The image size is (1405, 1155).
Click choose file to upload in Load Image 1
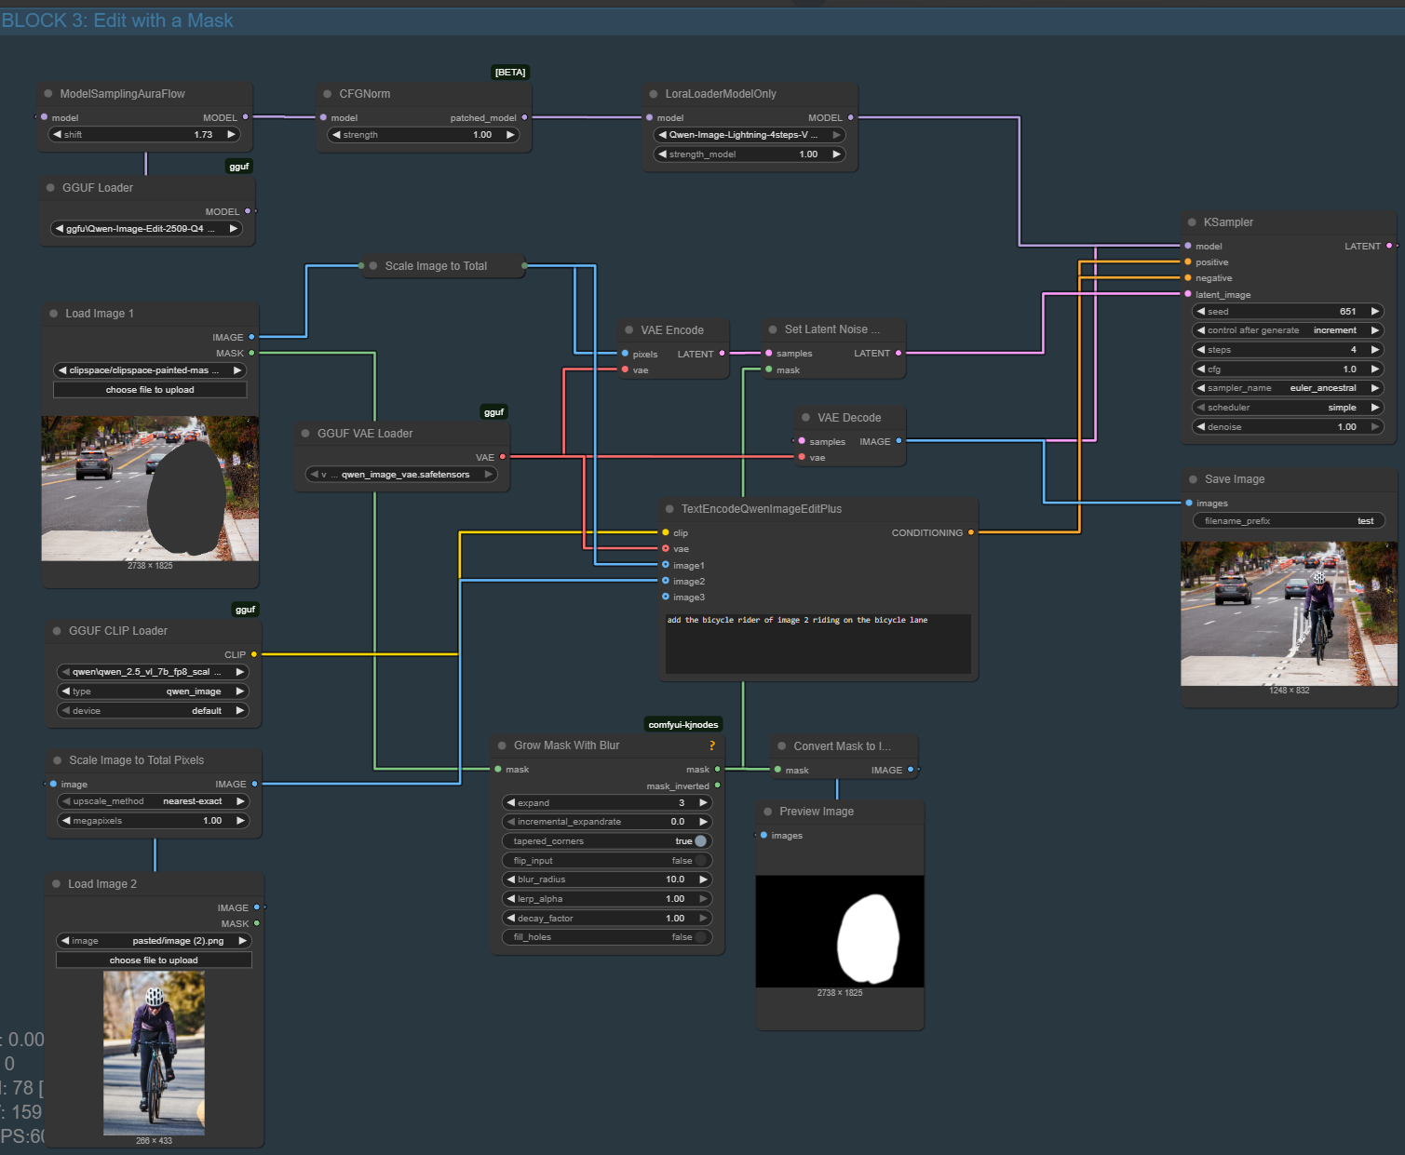pyautogui.click(x=150, y=390)
